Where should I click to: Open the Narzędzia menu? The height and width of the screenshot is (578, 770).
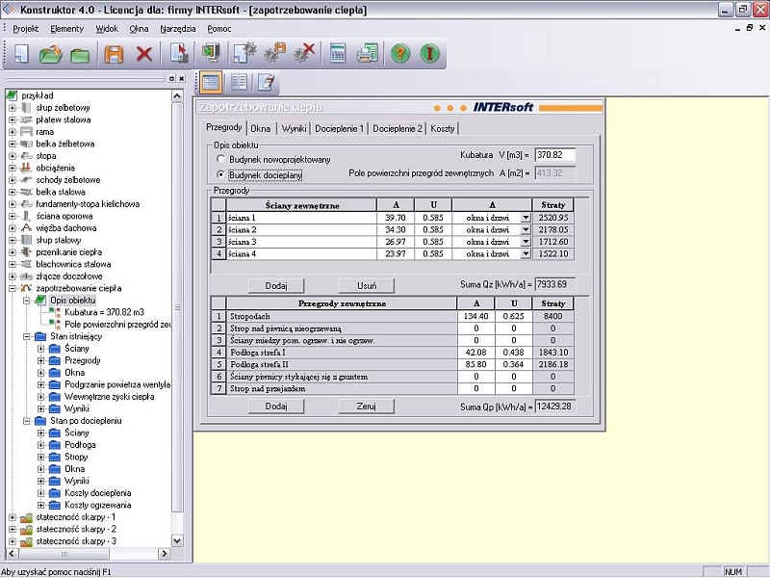click(x=178, y=29)
